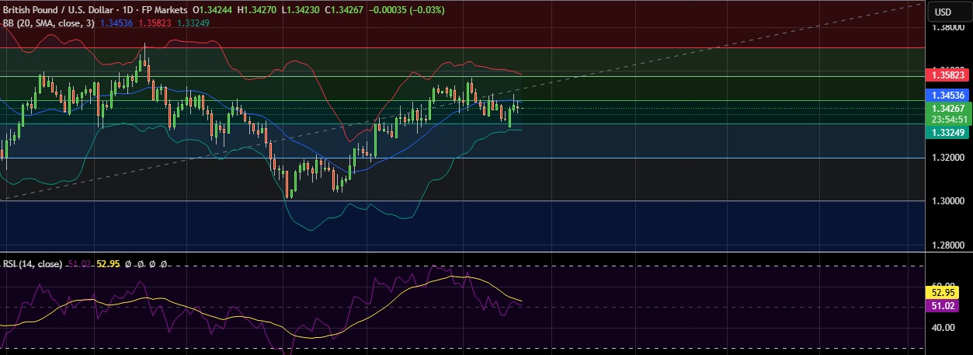Click the purple 51.02 RSI axis label
The height and width of the screenshot is (355, 973).
(943, 308)
